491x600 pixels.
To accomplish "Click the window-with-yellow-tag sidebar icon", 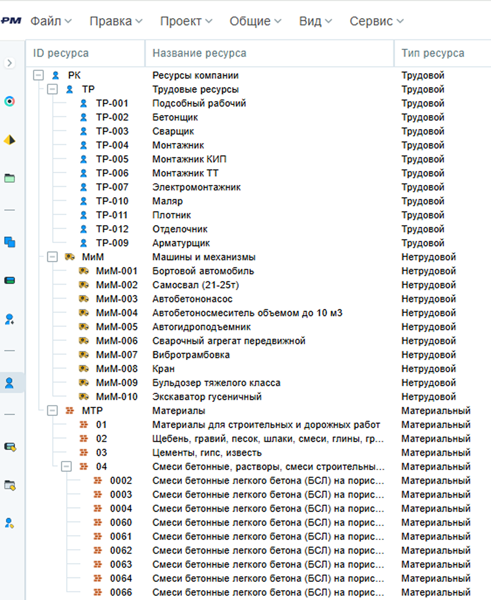I will point(10,485).
